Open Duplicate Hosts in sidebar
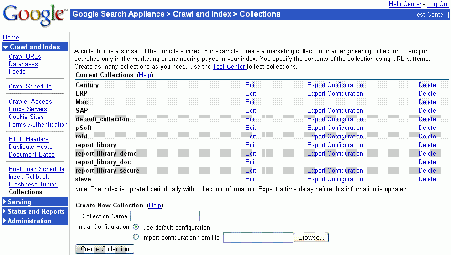Image resolution: width=451 pixels, height=255 pixels. (x=31, y=147)
